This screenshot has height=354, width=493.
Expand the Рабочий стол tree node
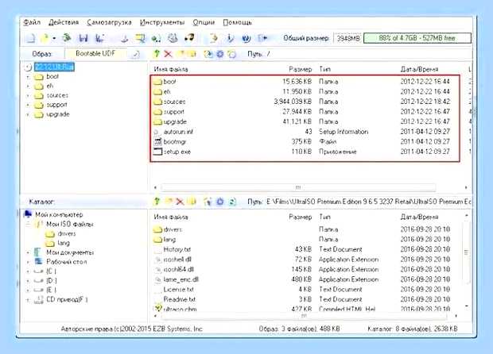[28, 262]
